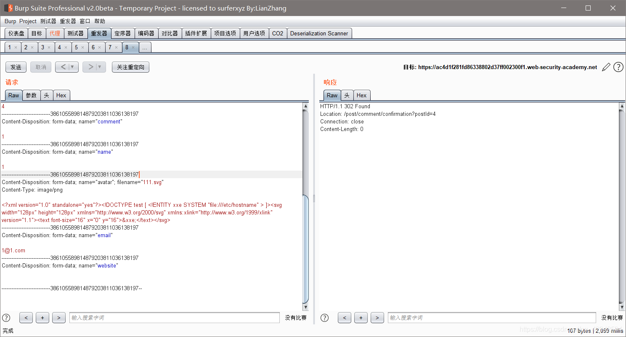Image resolution: width=626 pixels, height=337 pixels.
Task: Switch to 插件扩展 tab
Action: point(196,33)
